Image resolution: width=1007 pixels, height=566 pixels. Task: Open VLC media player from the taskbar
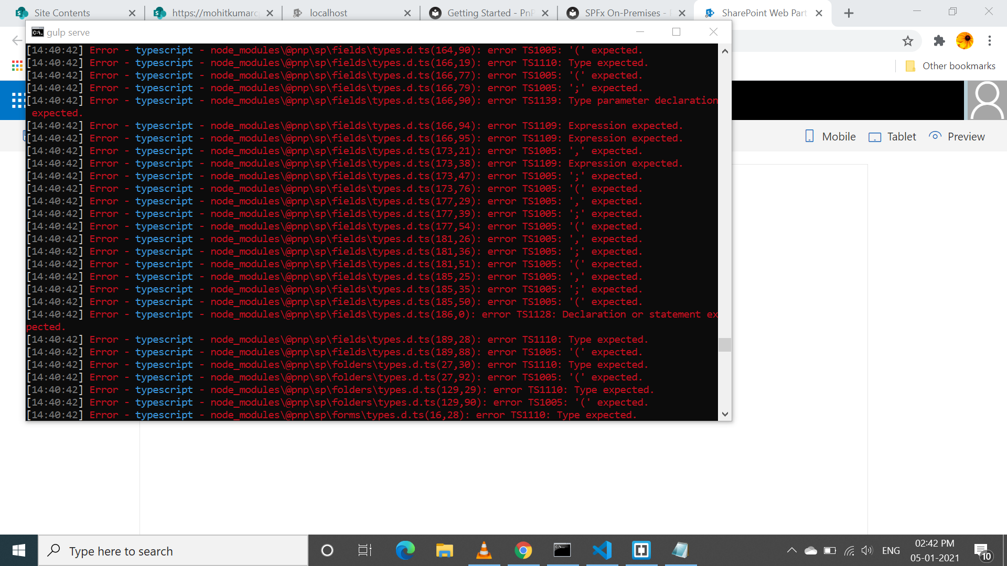(484, 550)
